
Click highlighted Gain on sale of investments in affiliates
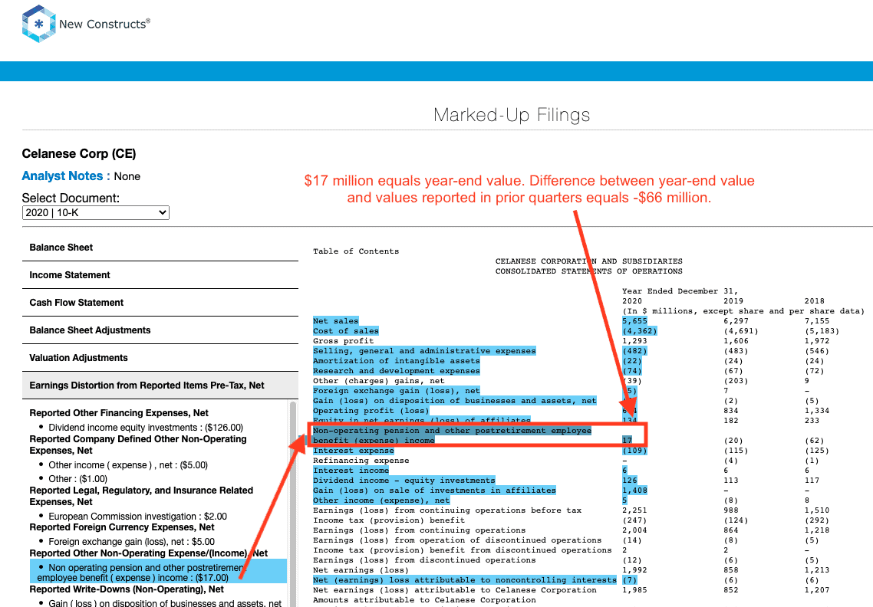[x=434, y=491]
